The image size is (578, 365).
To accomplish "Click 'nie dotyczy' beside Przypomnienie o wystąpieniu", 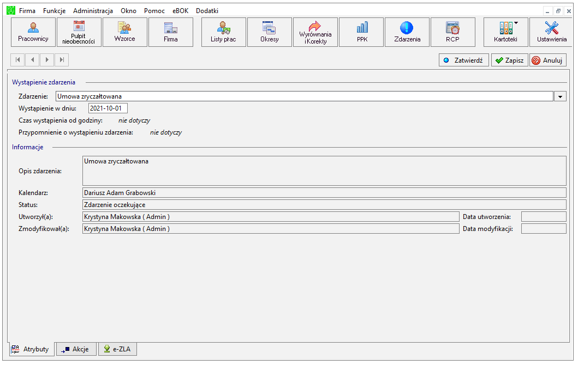I will coord(166,132).
